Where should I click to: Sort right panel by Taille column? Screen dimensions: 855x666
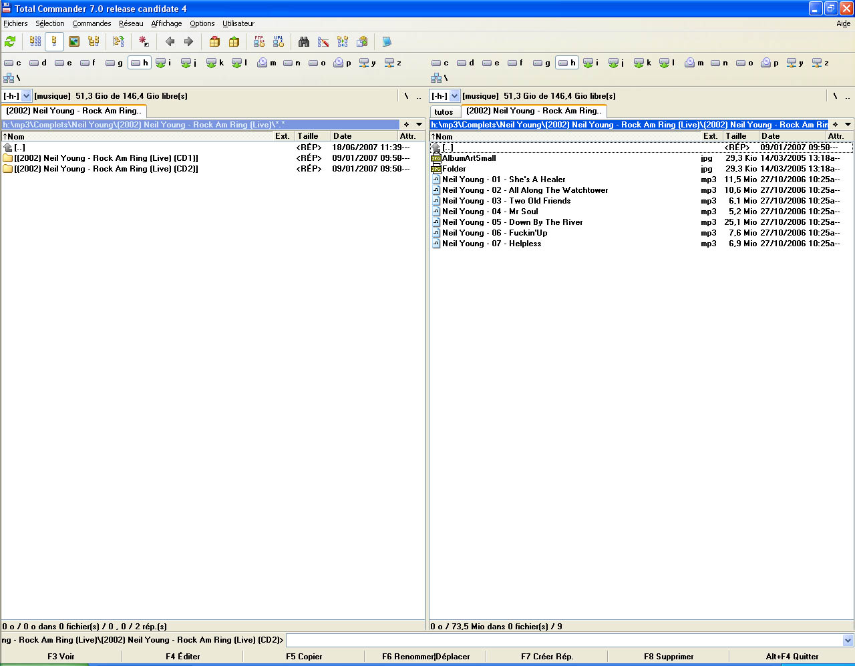click(x=736, y=136)
